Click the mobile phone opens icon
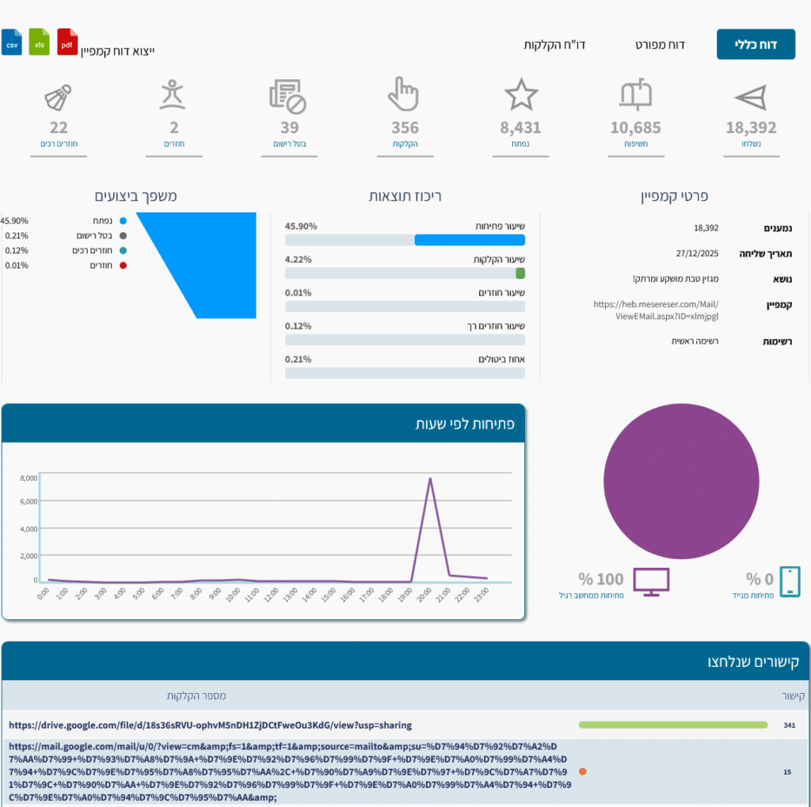 pos(790,581)
